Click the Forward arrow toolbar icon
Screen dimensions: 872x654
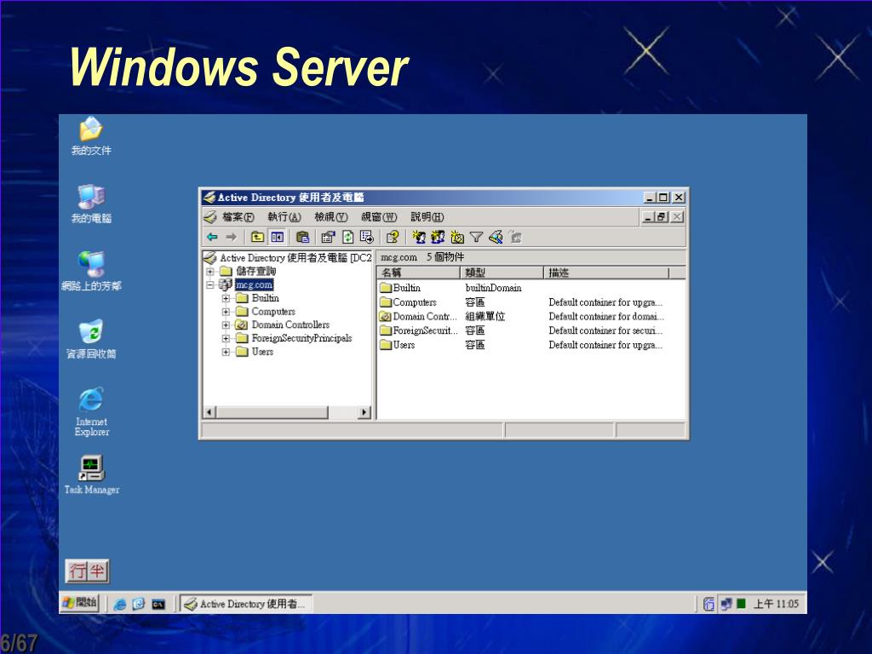(232, 237)
